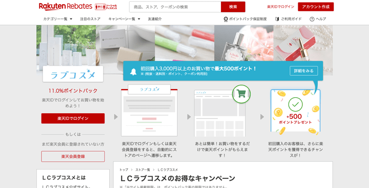Click the ご利用ガイド book icon
Screen dimensions: 369x188
[277, 19]
